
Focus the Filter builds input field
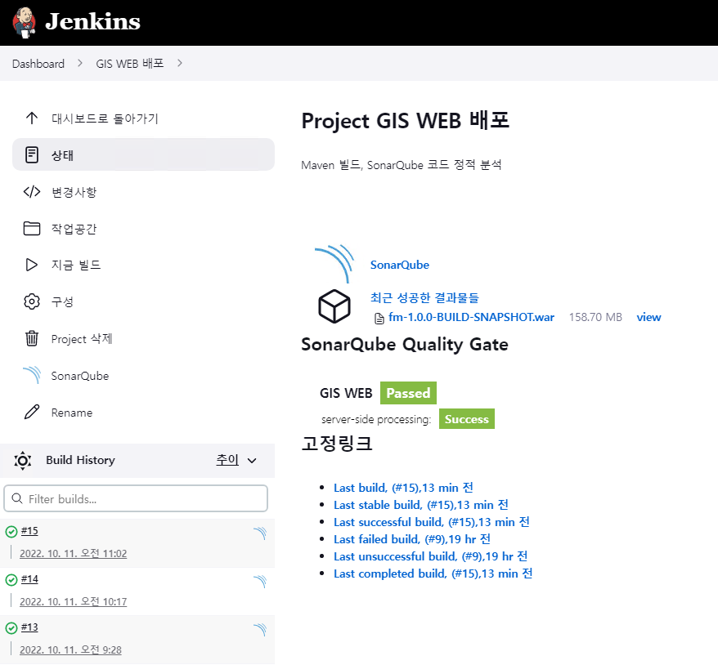click(x=136, y=498)
